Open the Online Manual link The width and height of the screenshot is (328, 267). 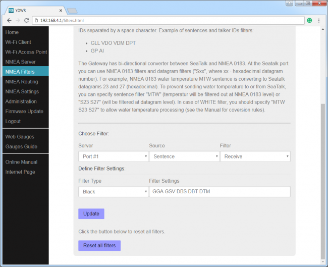coord(21,162)
